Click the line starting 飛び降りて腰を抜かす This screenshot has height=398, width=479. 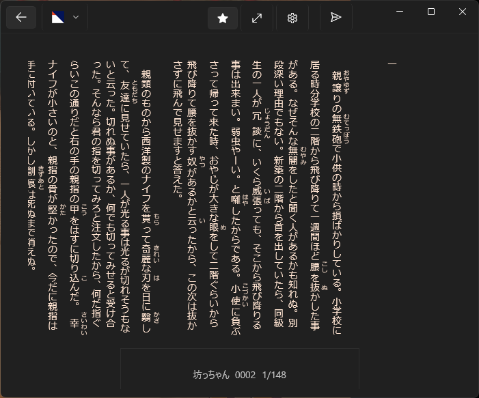192,195
